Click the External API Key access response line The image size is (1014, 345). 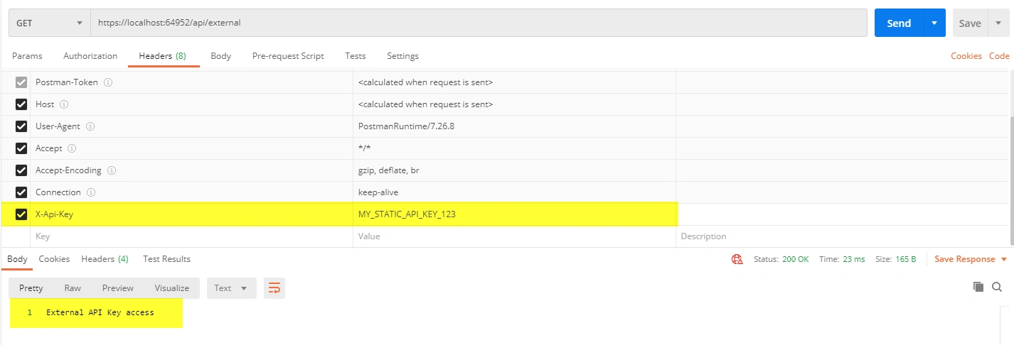pyautogui.click(x=100, y=312)
